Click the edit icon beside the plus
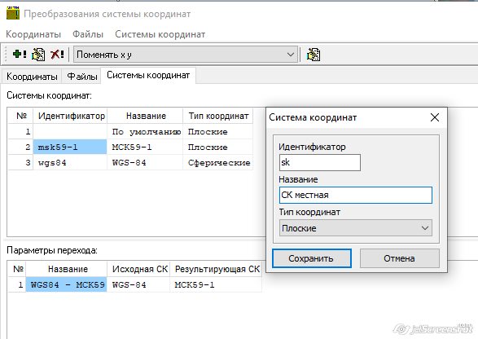This screenshot has width=478, height=339. pyautogui.click(x=38, y=55)
